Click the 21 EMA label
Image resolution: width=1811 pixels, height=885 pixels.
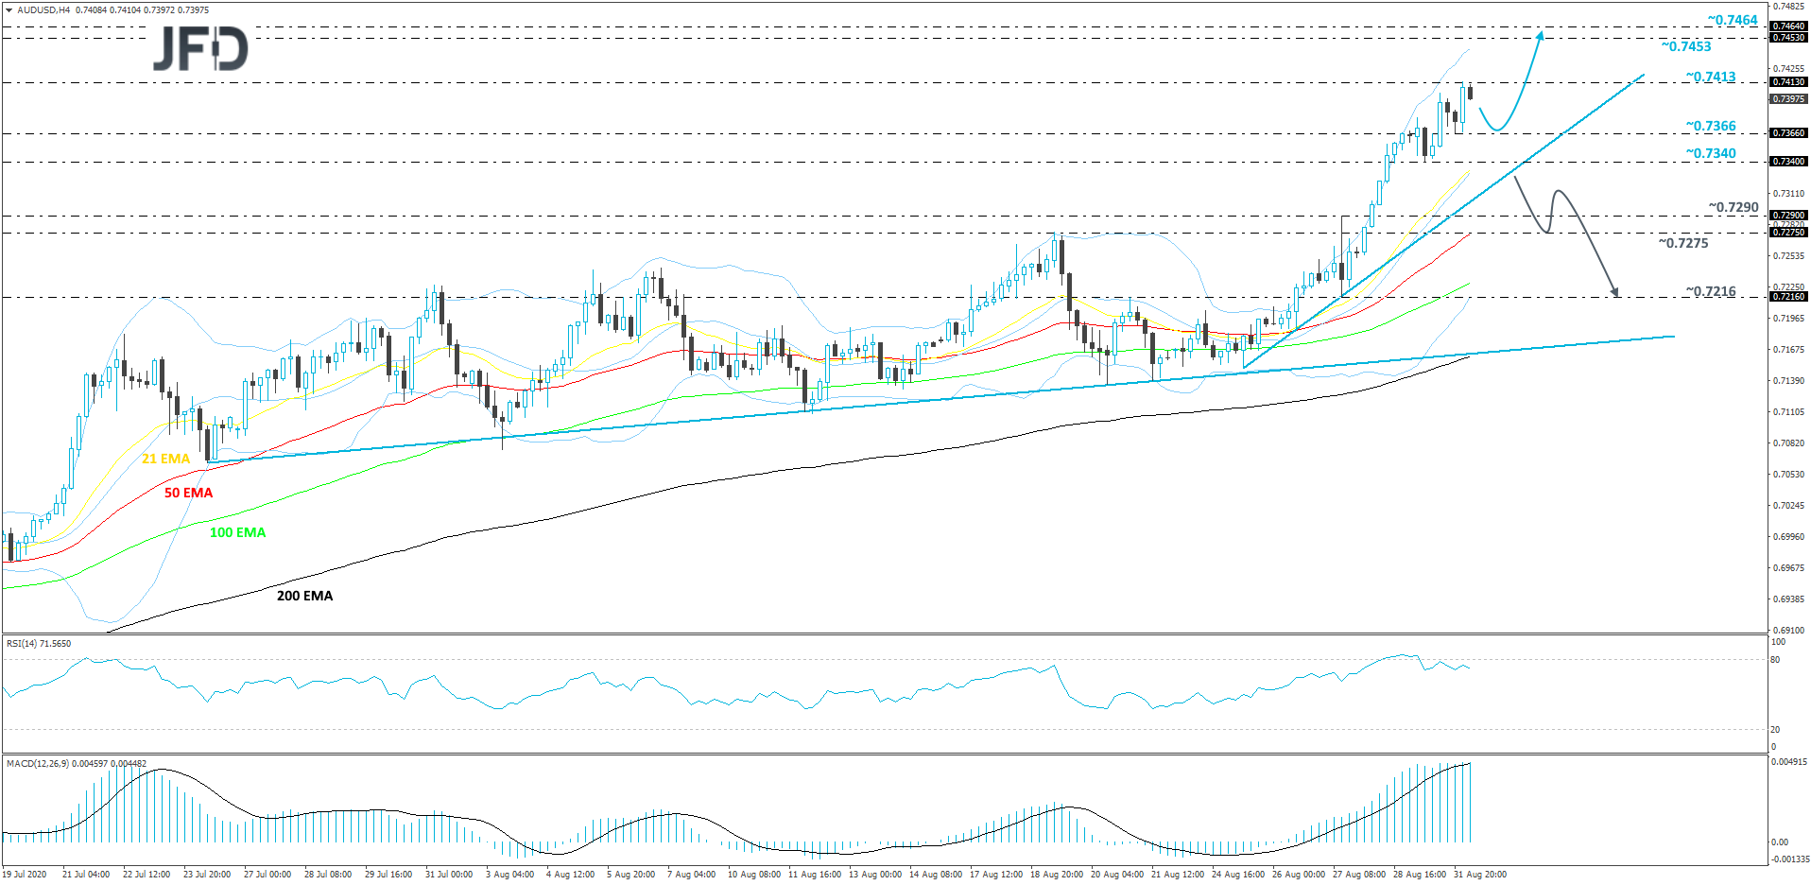165,459
